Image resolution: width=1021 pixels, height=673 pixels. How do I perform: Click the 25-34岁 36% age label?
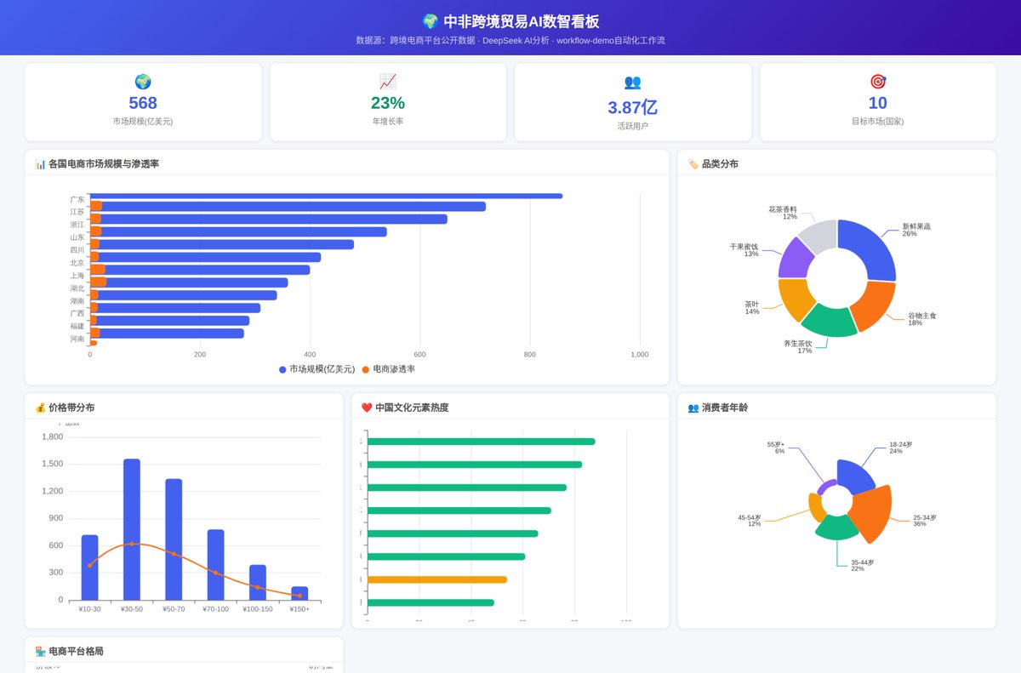(925, 521)
